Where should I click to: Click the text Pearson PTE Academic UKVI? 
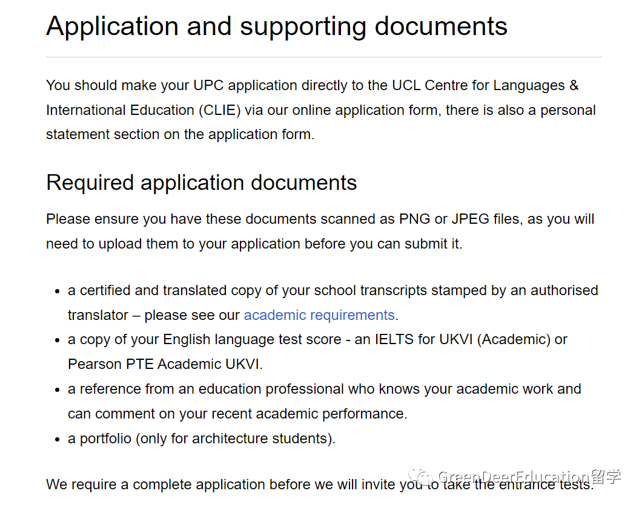tap(165, 364)
